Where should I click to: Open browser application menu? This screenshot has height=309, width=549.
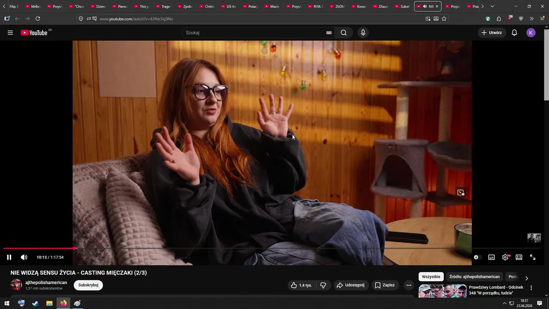pyautogui.click(x=543, y=18)
